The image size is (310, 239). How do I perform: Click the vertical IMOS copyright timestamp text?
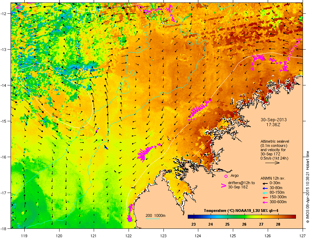coord(308,187)
